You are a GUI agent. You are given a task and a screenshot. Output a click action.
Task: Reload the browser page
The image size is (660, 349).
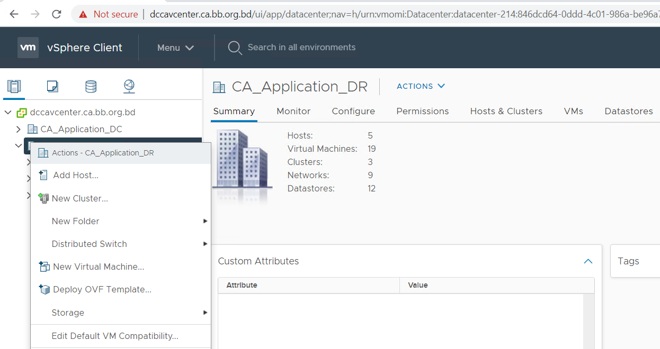(57, 14)
